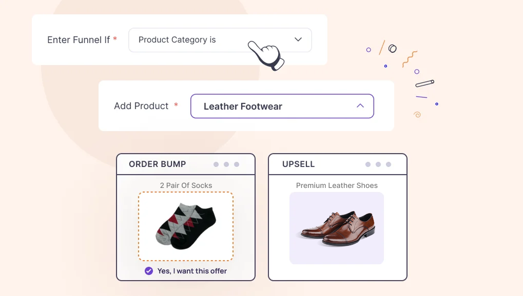The height and width of the screenshot is (296, 523).
Task: Click the three-dot icon on ORDER BUMP card
Action: click(x=226, y=164)
